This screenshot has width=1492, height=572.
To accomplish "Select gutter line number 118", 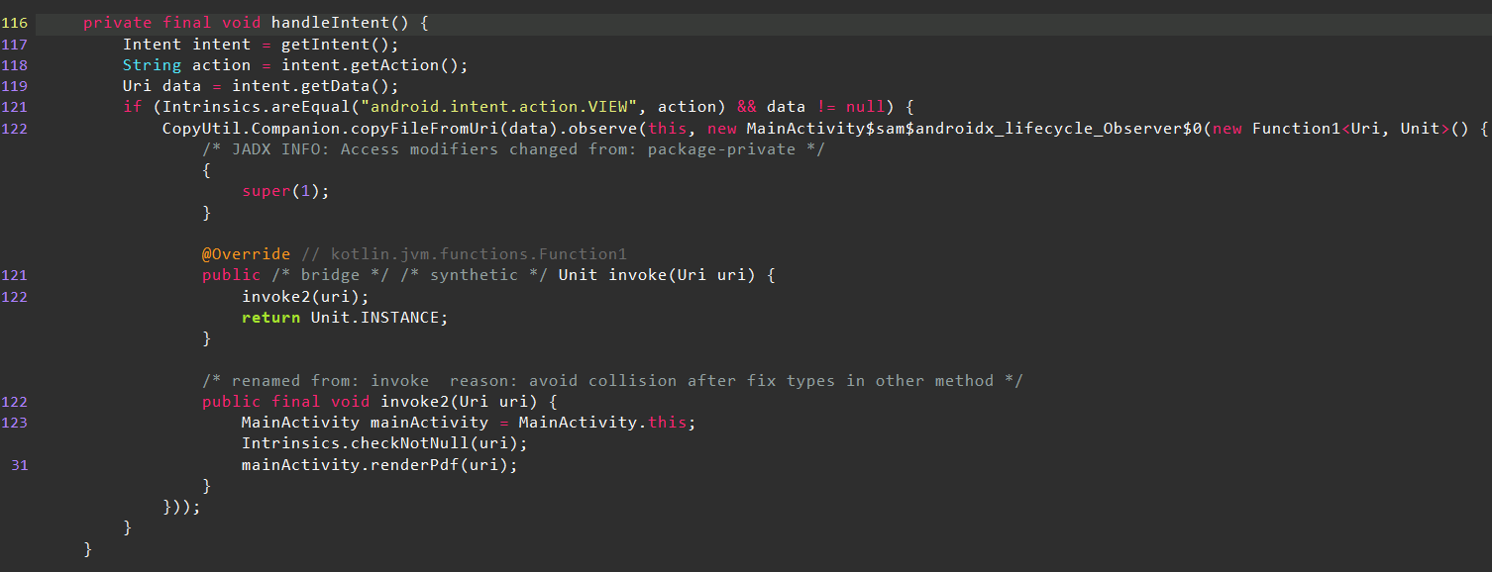I will [x=15, y=65].
